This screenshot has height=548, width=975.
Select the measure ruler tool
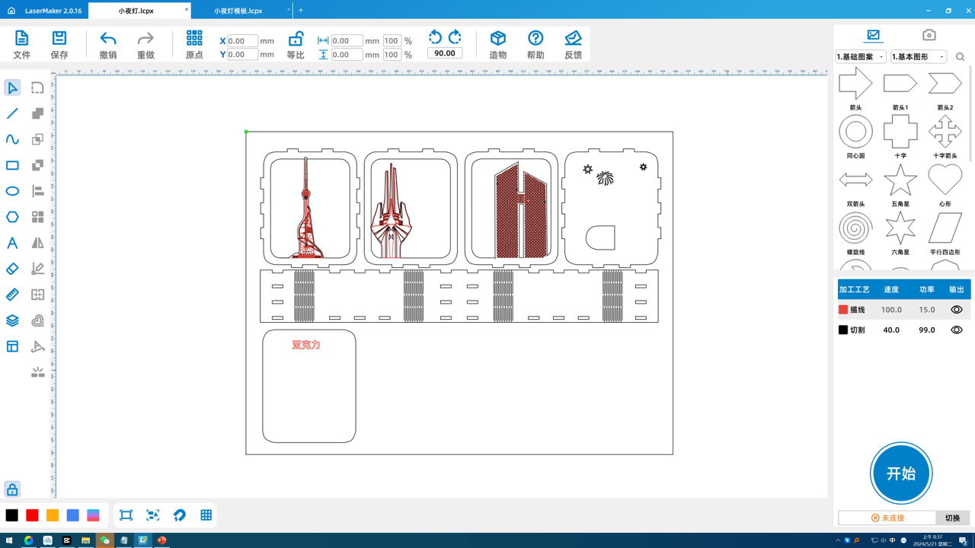tap(12, 295)
